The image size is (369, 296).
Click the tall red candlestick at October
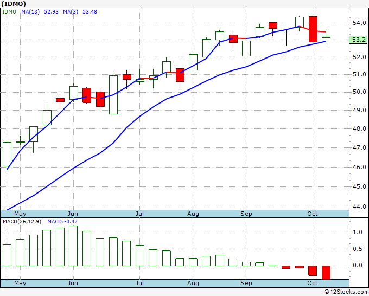click(x=313, y=29)
